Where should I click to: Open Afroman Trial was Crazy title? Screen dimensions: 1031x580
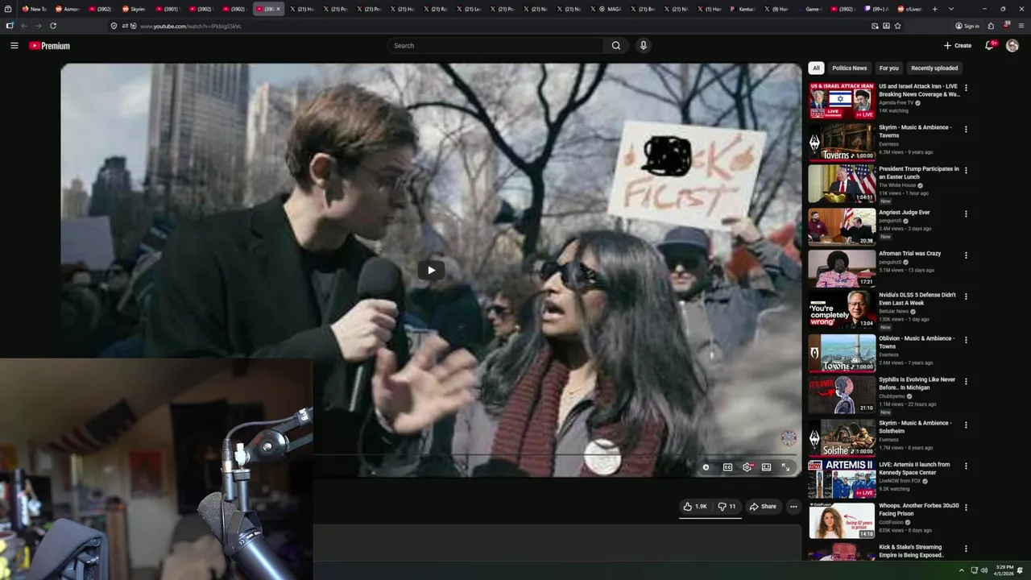pos(909,254)
